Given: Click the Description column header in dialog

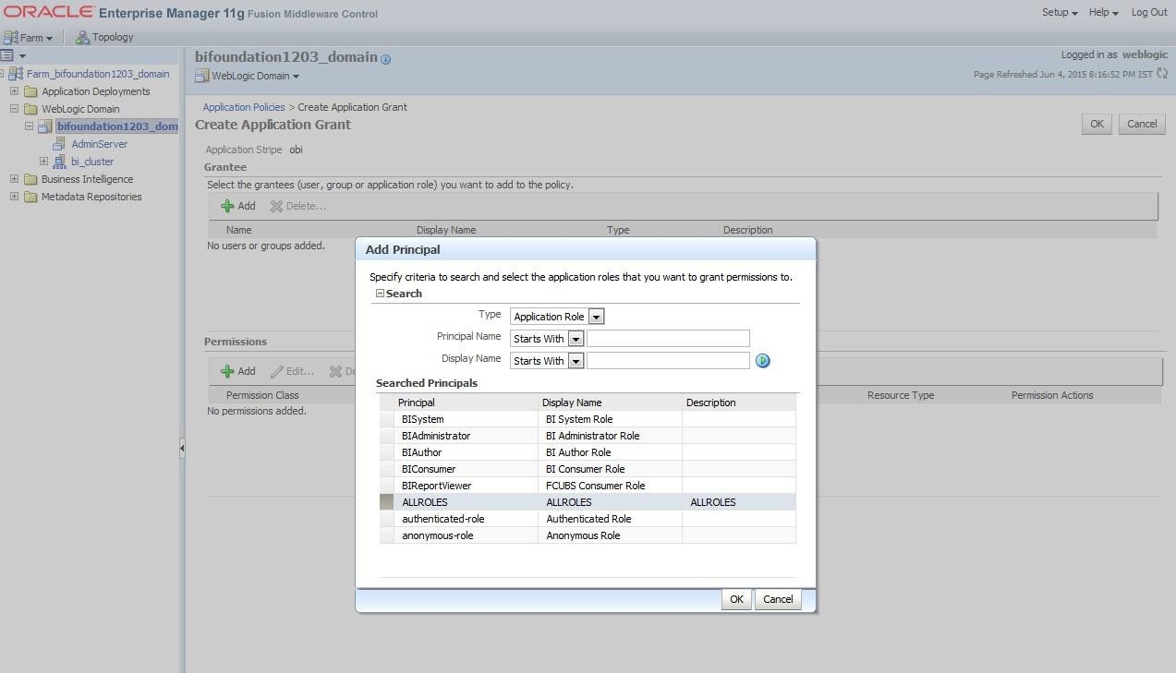Looking at the screenshot, I should pyautogui.click(x=739, y=403).
